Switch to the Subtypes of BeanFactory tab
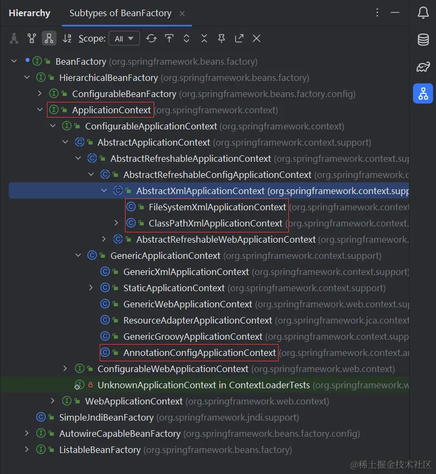This screenshot has height=474, width=436. click(121, 13)
